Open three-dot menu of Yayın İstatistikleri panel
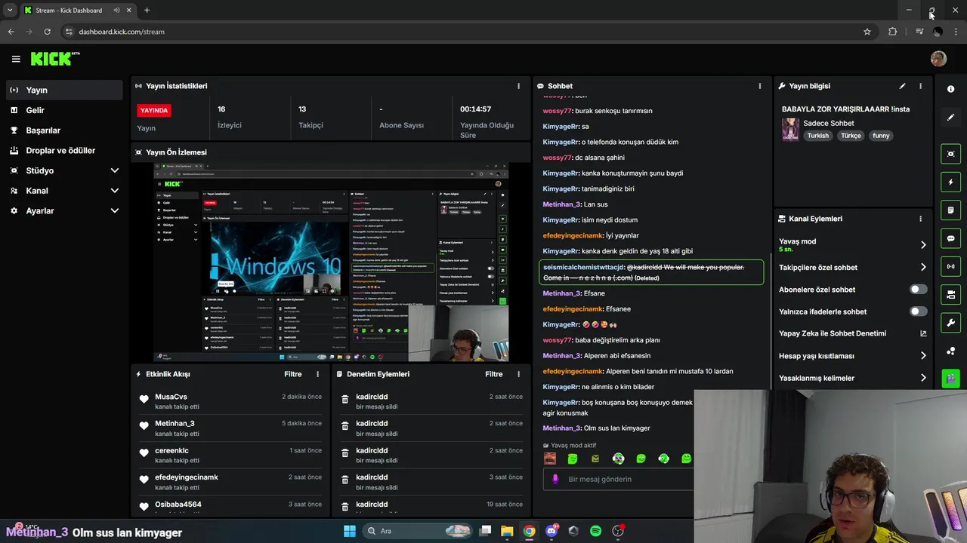The width and height of the screenshot is (967, 543). 518,86
